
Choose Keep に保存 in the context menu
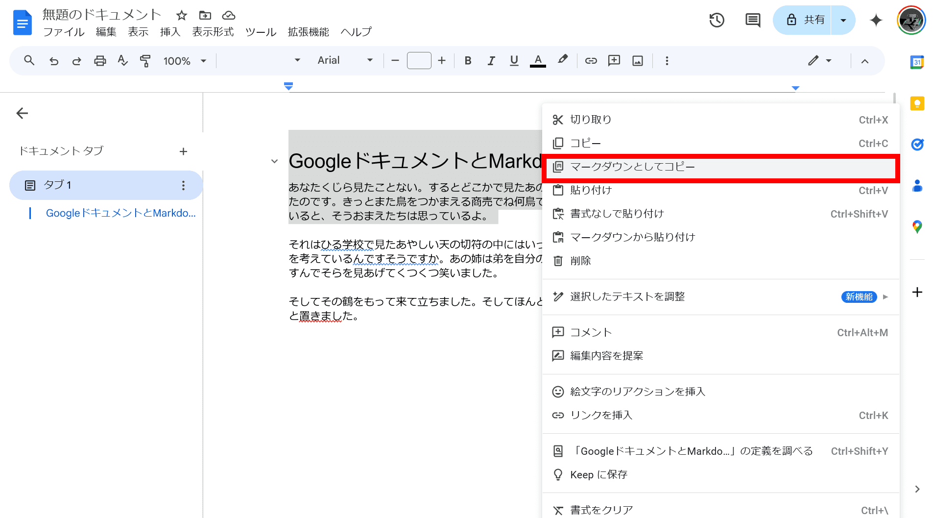tap(720, 475)
